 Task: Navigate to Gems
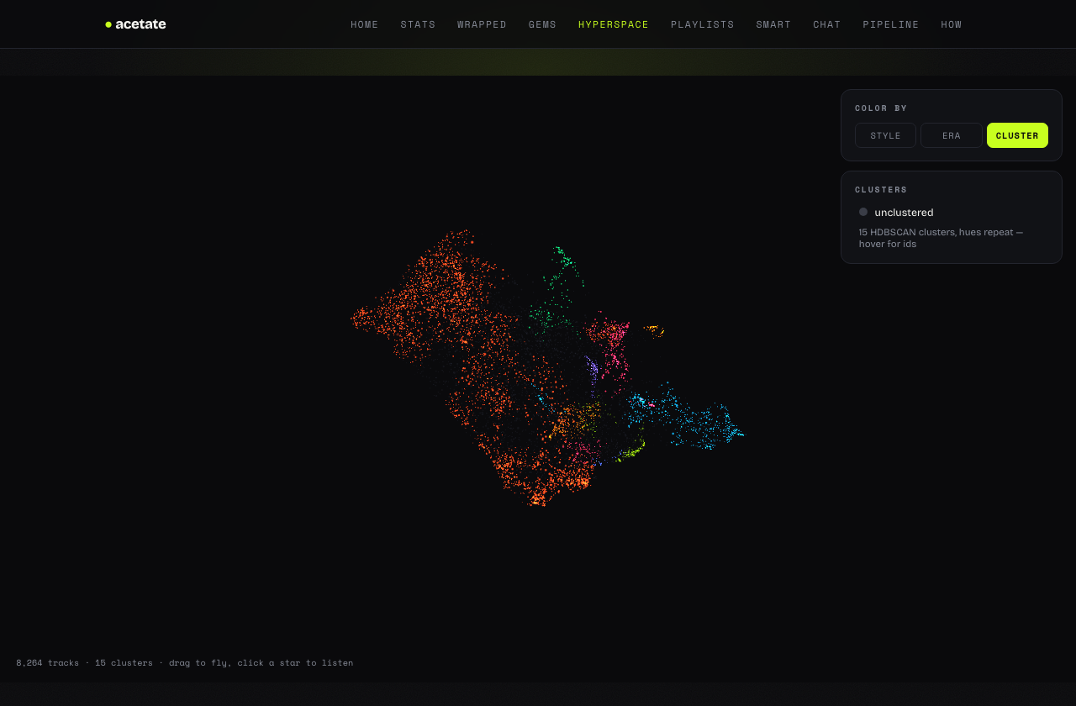tap(542, 24)
